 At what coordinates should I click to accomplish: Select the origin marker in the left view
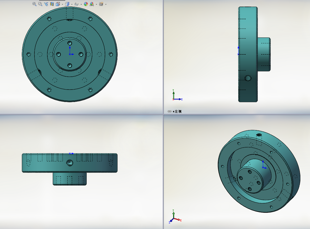(x=238, y=54)
